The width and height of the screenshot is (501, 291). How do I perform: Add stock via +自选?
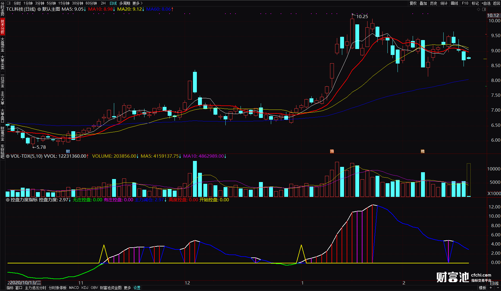coord(486,3)
